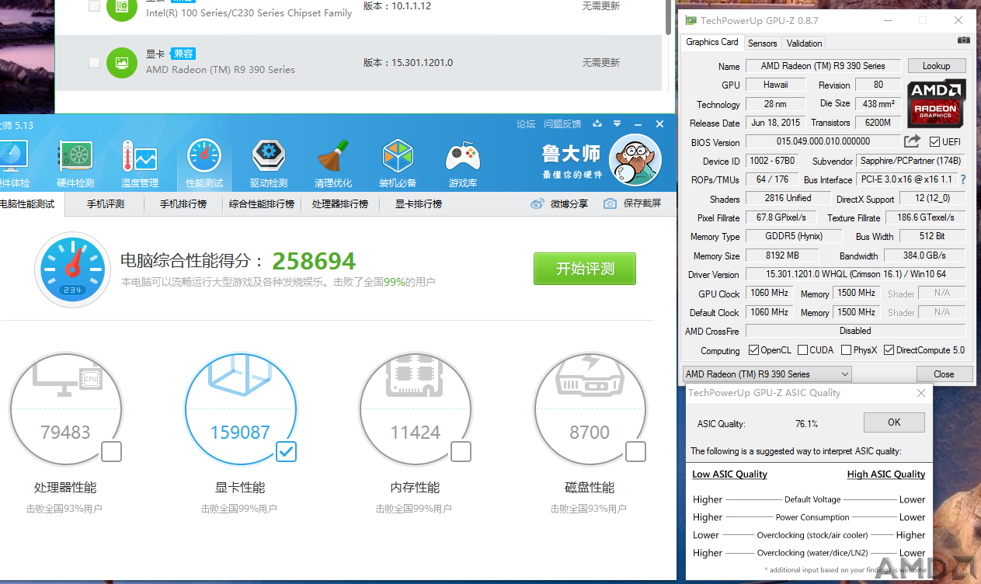Open the 处理器排行榜 tab

340,203
